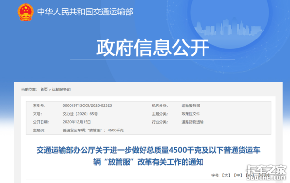
Task: Click the 主题词 label
Action: point(39,131)
